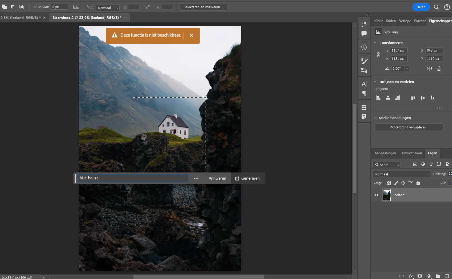
Task: Open the help question mark icon
Action: [447, 7]
